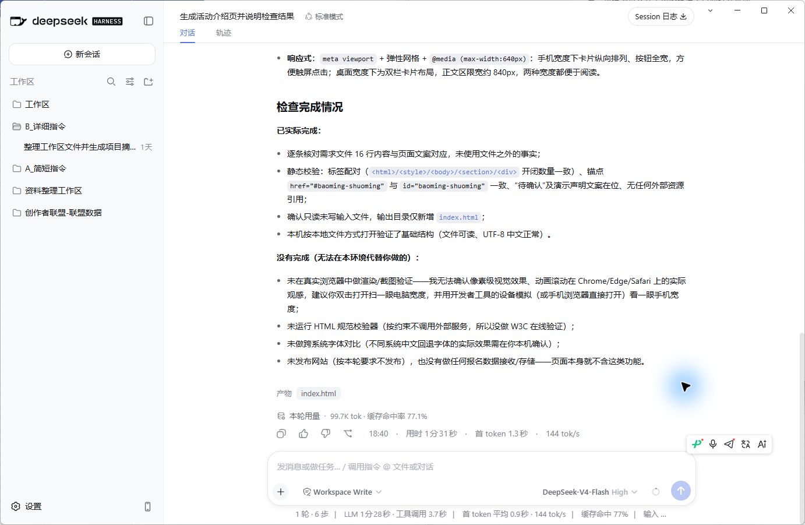Click the 缓存命中 77% status entry
The width and height of the screenshot is (805, 525).
[605, 514]
